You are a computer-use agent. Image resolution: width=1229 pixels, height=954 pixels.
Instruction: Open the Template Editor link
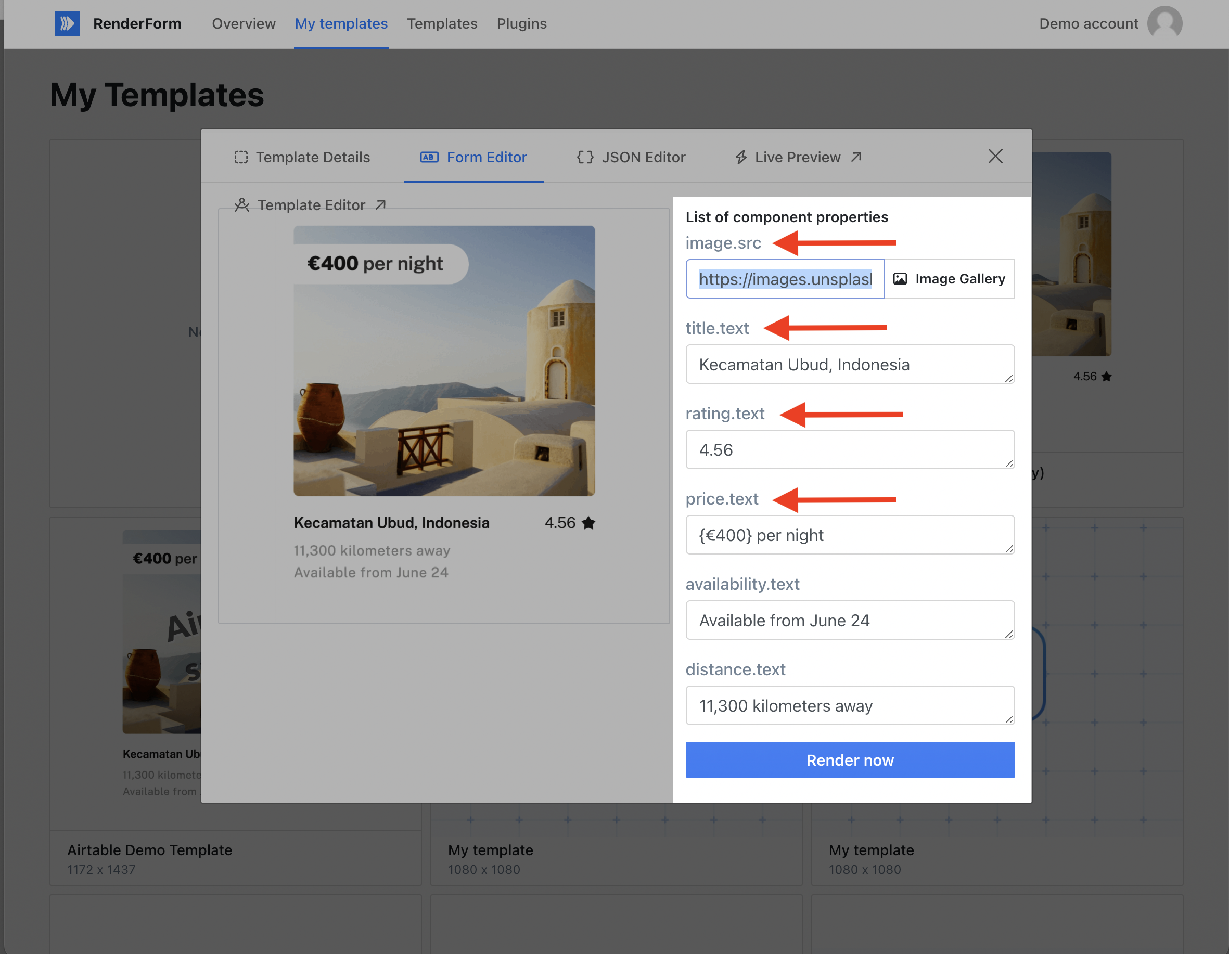pos(310,205)
